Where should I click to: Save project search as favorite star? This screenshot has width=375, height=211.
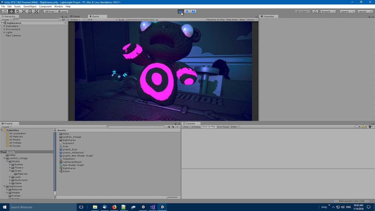point(177,127)
